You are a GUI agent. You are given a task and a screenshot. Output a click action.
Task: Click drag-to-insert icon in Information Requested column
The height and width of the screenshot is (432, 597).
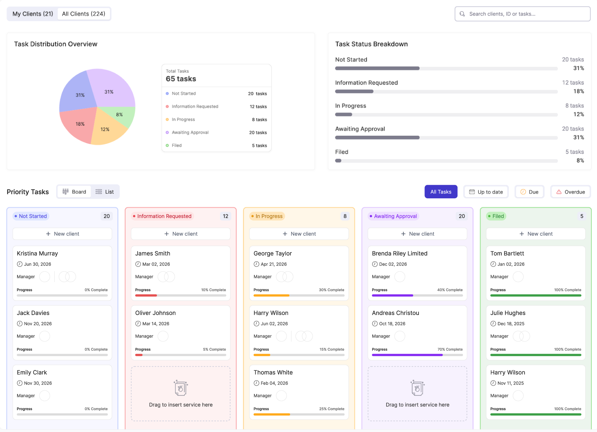(x=181, y=388)
